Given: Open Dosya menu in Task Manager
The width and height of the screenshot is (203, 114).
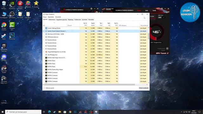Looking at the screenshot, I should click(x=45, y=17).
